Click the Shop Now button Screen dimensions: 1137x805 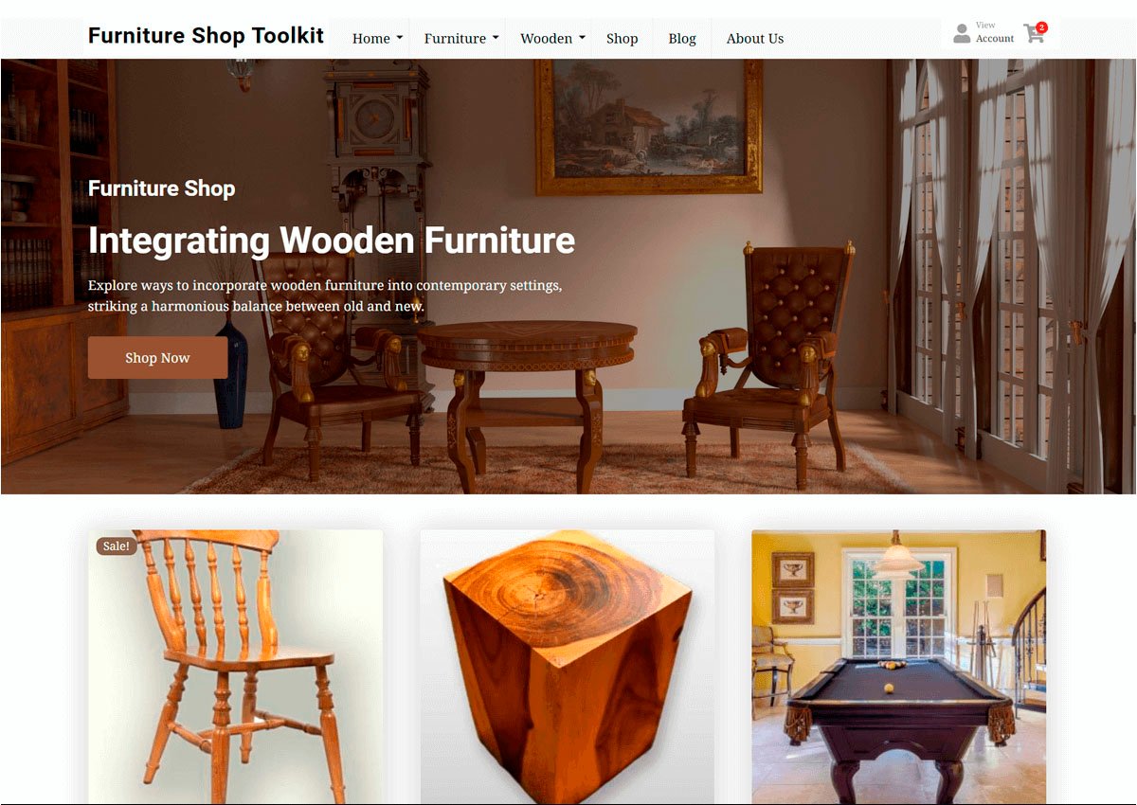click(x=157, y=358)
